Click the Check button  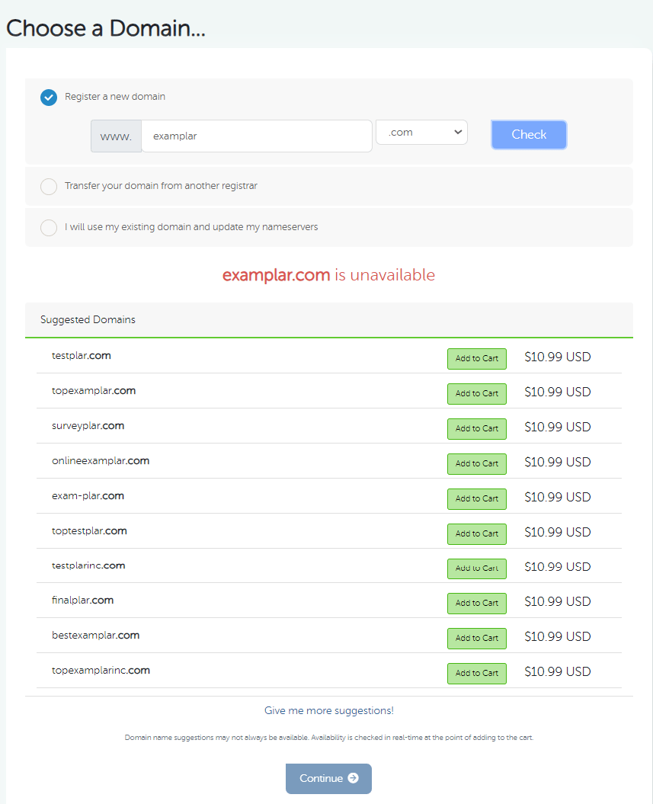pyautogui.click(x=529, y=134)
